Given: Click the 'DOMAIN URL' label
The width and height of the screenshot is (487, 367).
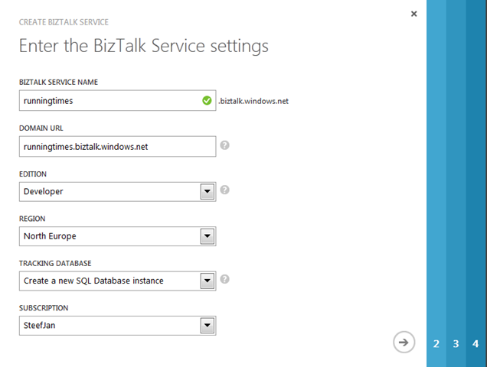Looking at the screenshot, I should (41, 128).
